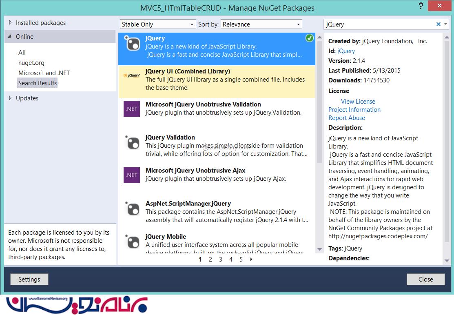Clear the search box with the X
The width and height of the screenshot is (454, 315).
coord(438,24)
